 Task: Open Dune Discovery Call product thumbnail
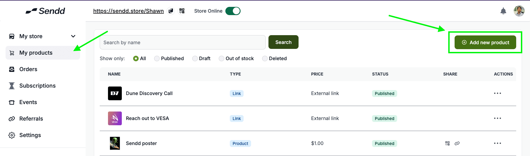[115, 93]
